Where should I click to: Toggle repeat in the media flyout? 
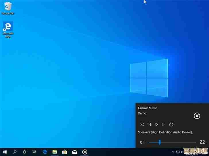point(171,125)
